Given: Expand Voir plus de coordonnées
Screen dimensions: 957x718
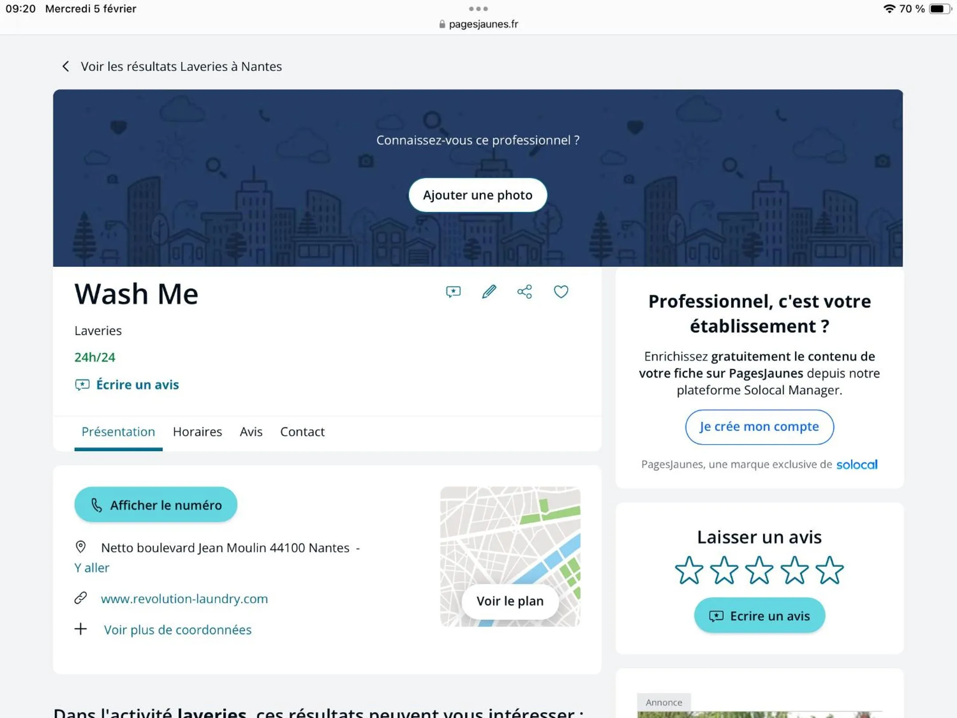Looking at the screenshot, I should click(178, 630).
